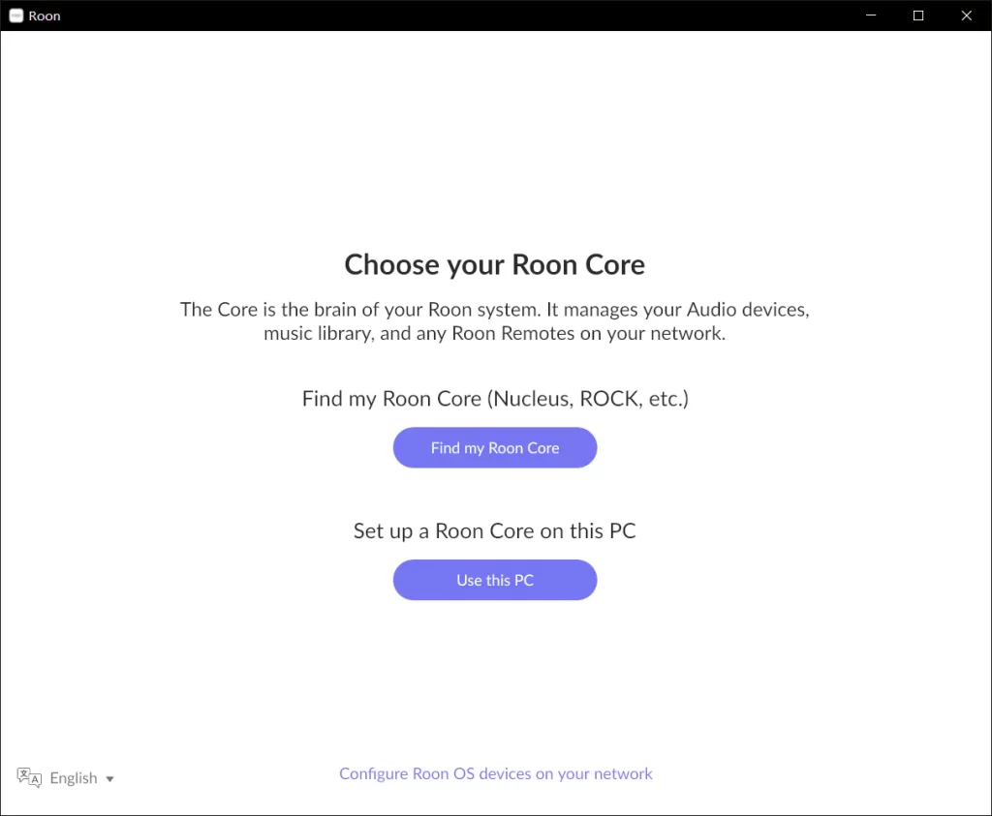The height and width of the screenshot is (816, 992).
Task: Click the language translate icon
Action: point(29,777)
